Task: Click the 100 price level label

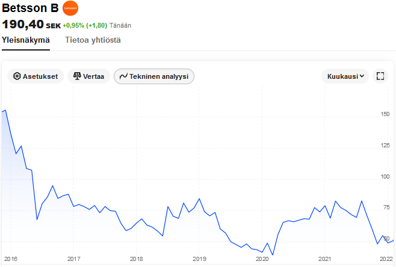Action: tap(386, 177)
